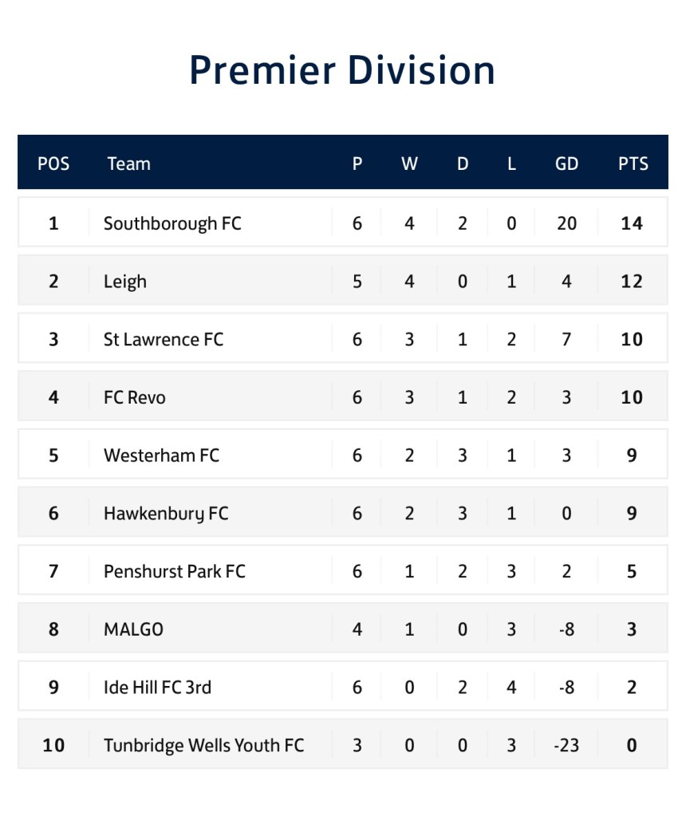The height and width of the screenshot is (816, 686).
Task: Click the POS column header
Action: [x=53, y=164]
